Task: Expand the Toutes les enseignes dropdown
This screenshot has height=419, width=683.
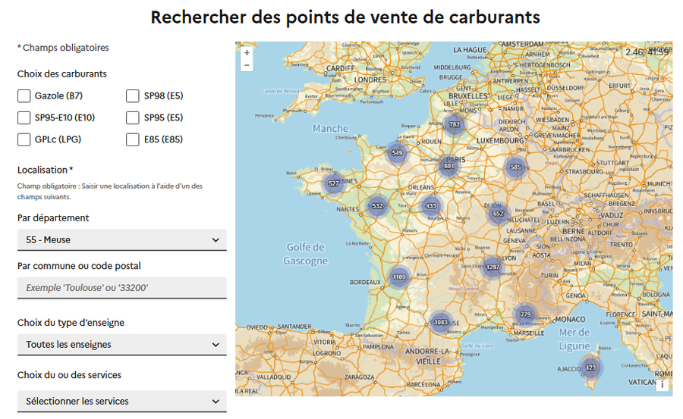Action: pos(122,345)
